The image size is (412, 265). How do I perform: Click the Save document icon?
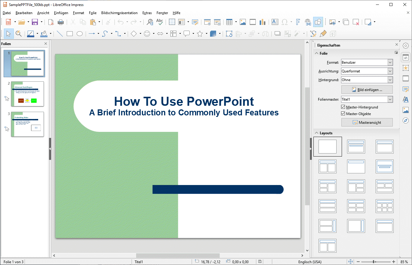click(35, 22)
